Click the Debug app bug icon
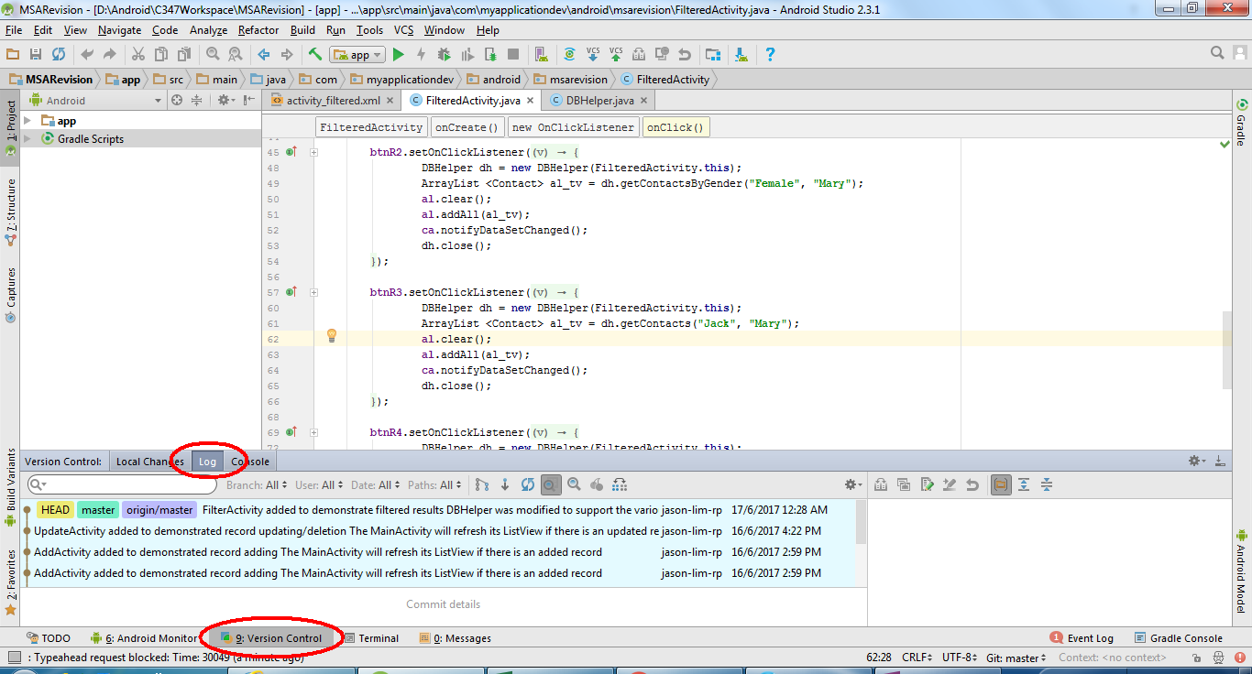1252x674 pixels. point(444,55)
